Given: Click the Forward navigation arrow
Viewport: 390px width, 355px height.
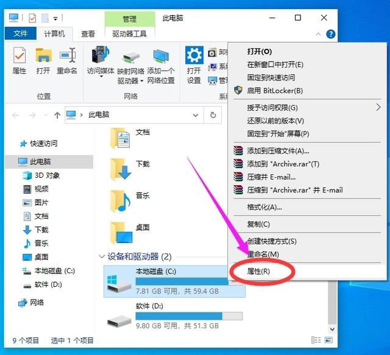Looking at the screenshot, I should (32, 115).
